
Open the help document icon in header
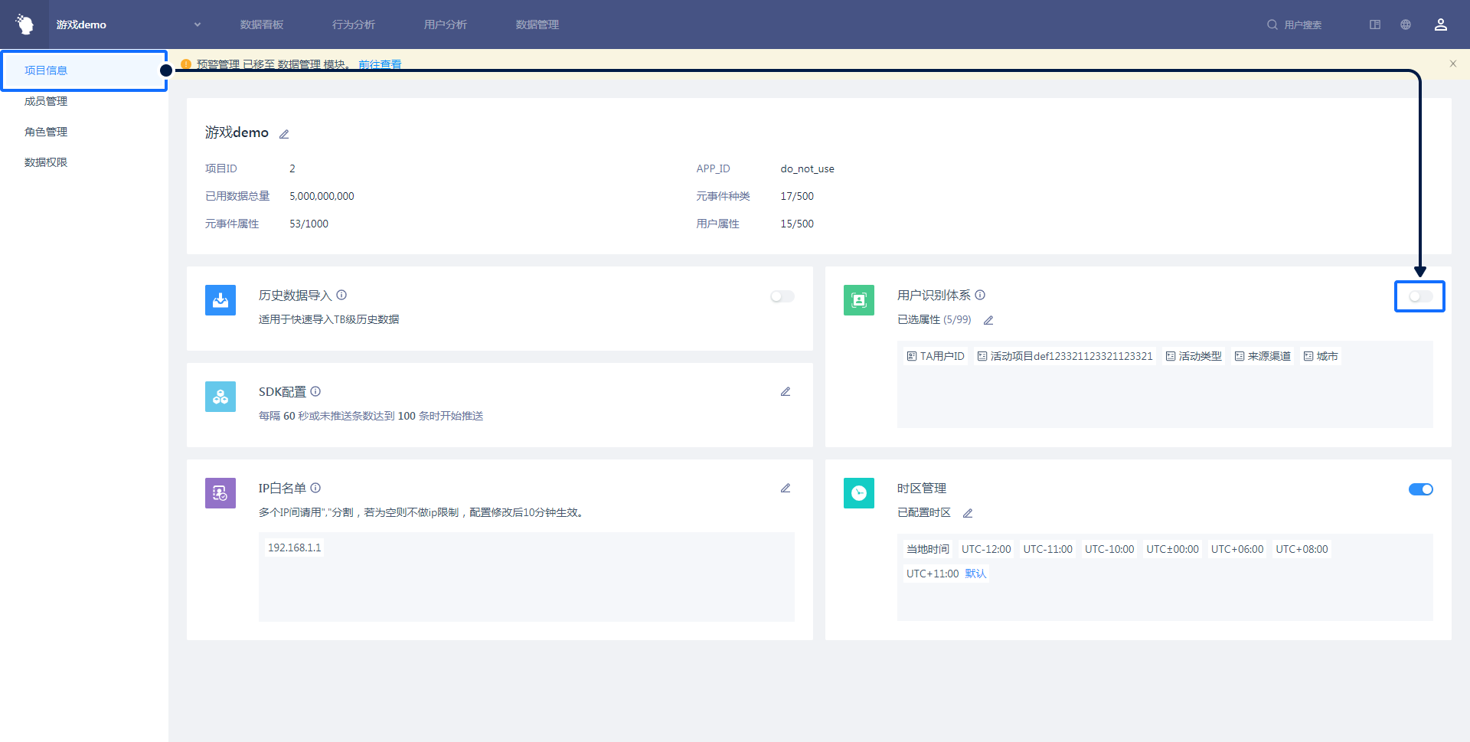pos(1375,25)
